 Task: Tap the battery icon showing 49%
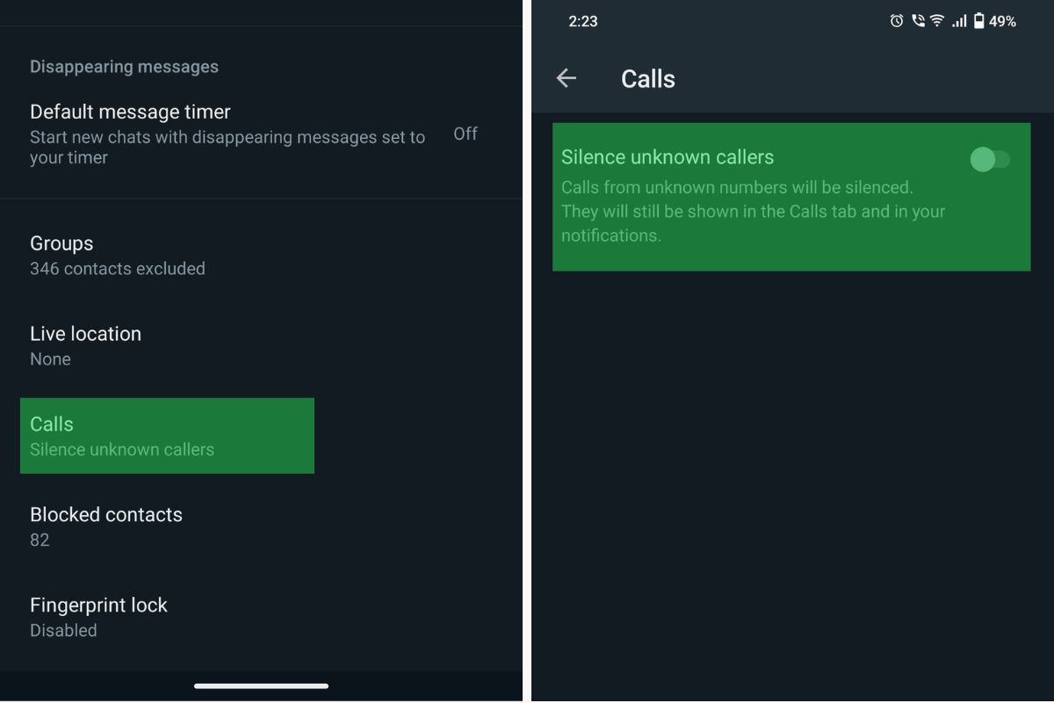point(978,21)
